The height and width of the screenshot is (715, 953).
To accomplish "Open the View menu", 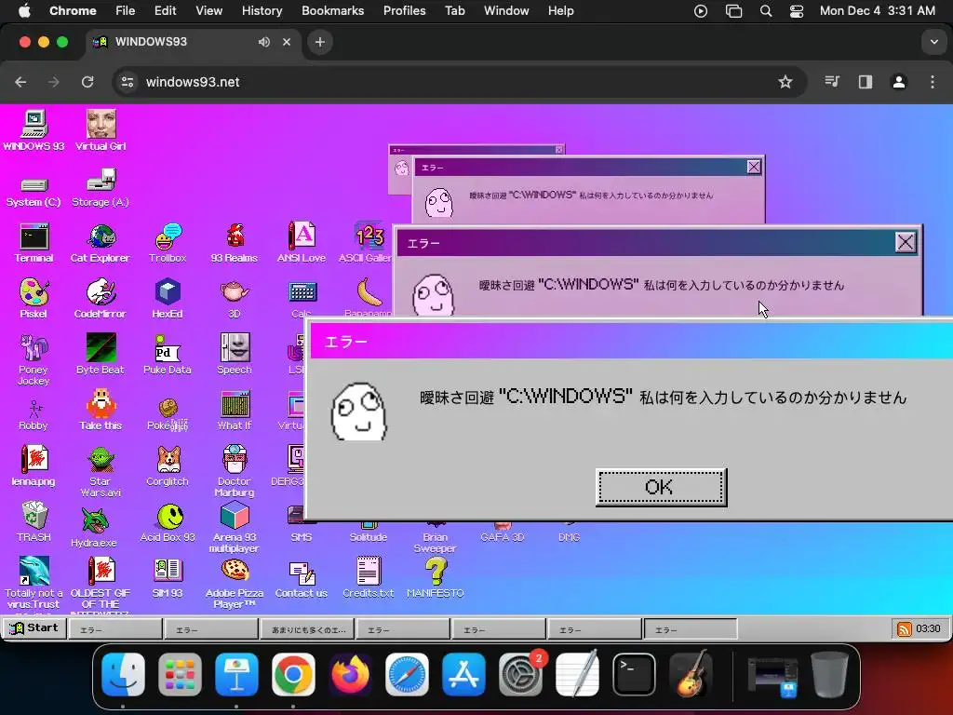I will pos(208,10).
